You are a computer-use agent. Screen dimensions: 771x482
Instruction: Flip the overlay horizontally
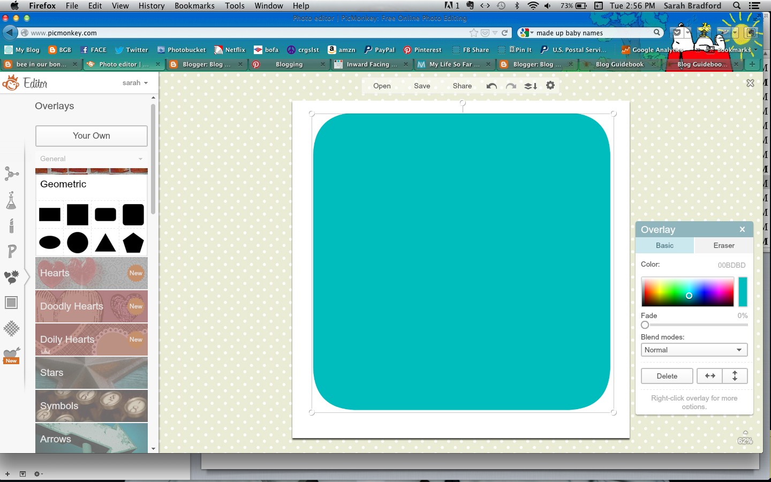709,376
